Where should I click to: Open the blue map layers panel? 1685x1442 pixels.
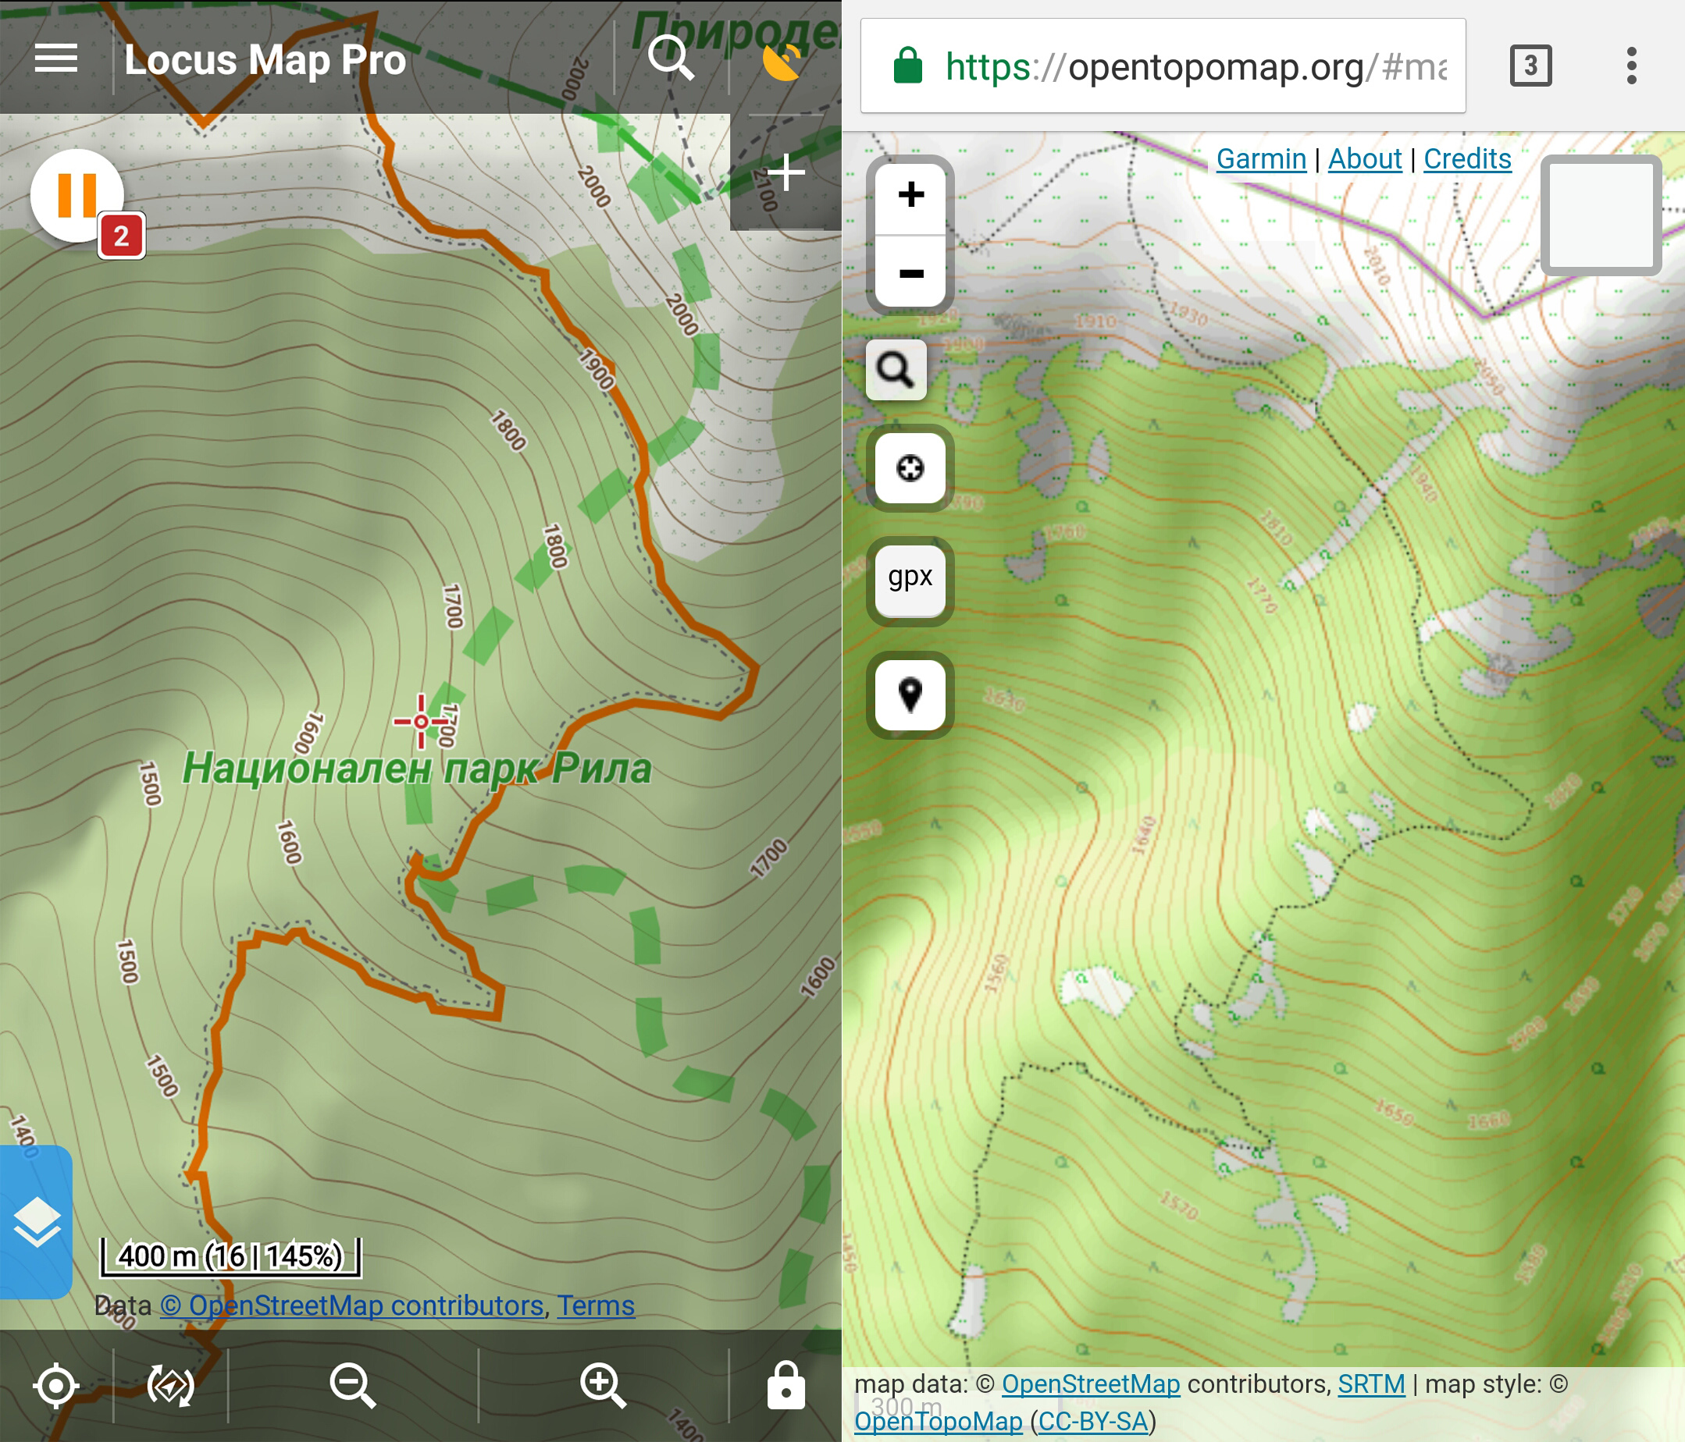point(36,1221)
